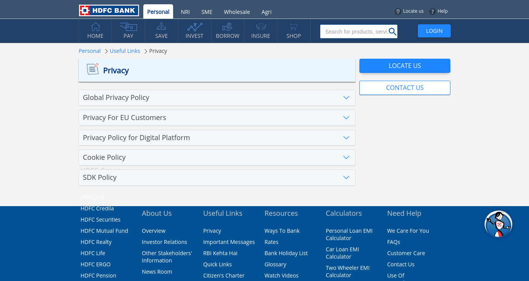The width and height of the screenshot is (529, 281).
Task: Open Bank Holiday List link
Action: pos(286,253)
